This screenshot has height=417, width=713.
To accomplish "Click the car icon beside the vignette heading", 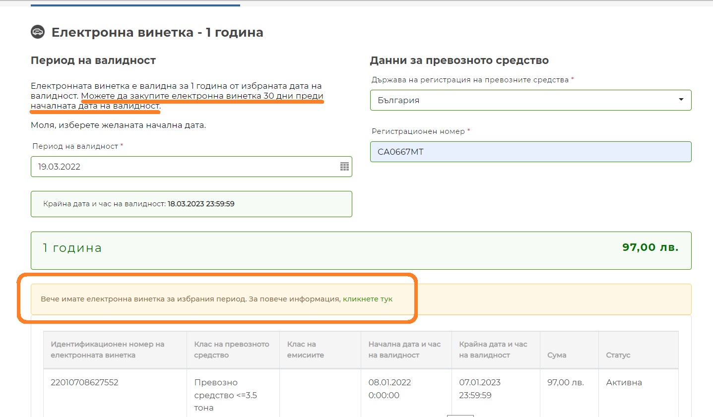I will point(38,32).
